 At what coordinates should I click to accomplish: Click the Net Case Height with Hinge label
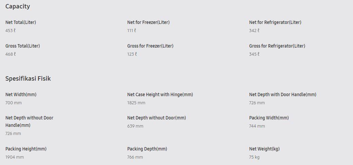click(160, 94)
